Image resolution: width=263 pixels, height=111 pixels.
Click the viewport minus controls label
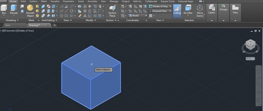1,31
